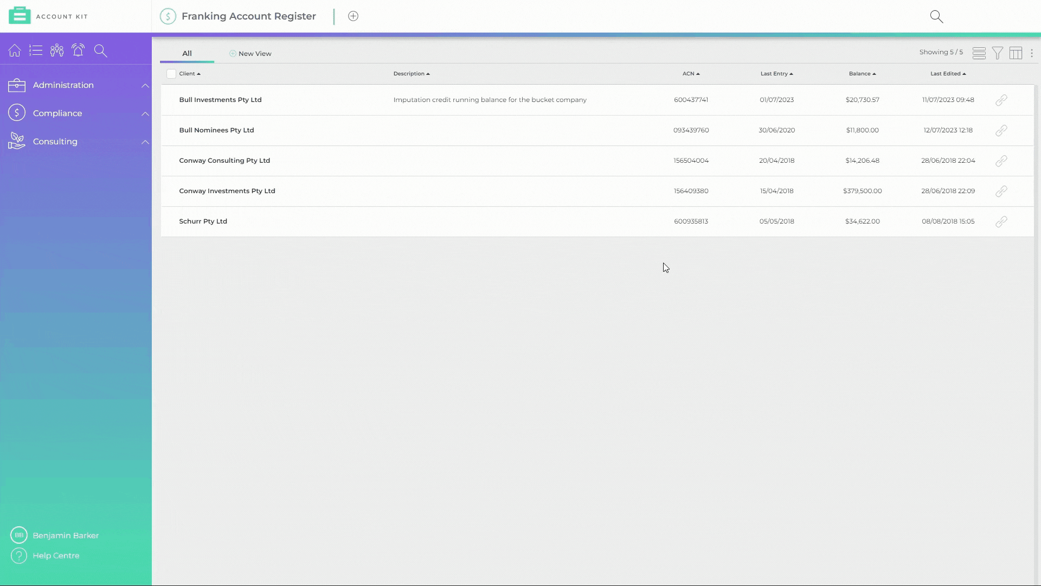
Task: Open Help Centre link
Action: click(x=56, y=556)
